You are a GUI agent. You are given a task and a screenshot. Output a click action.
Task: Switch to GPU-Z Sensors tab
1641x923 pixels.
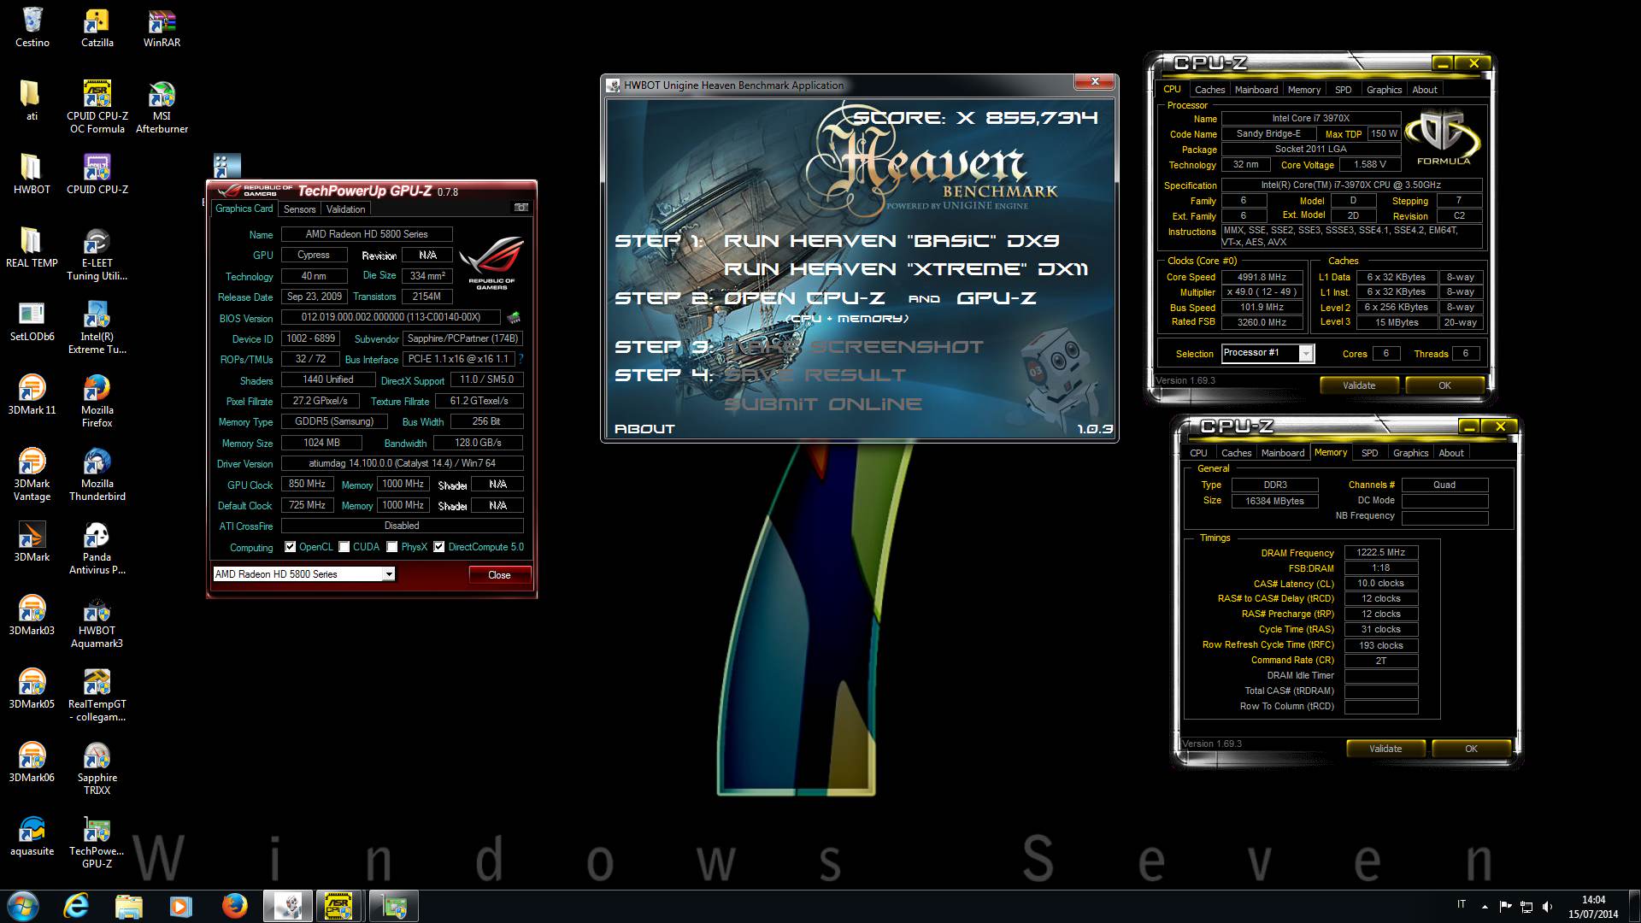[x=299, y=209]
